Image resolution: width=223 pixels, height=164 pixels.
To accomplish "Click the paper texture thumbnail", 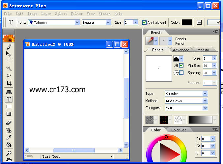I will [149, 120].
